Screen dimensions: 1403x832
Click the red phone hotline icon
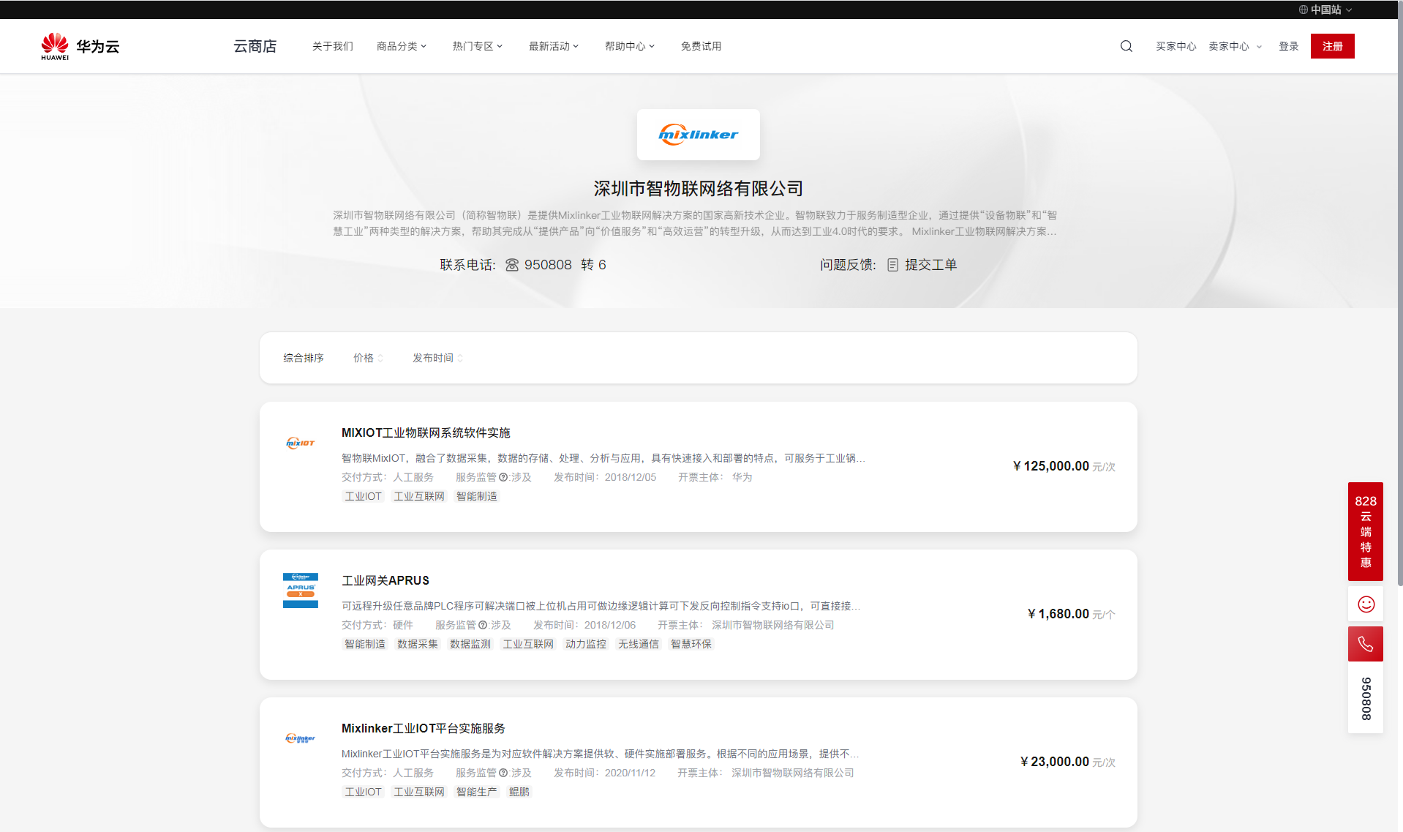pos(1366,644)
